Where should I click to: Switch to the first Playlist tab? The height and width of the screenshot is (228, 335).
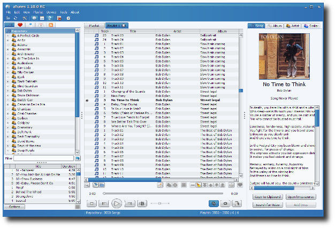click(x=94, y=26)
